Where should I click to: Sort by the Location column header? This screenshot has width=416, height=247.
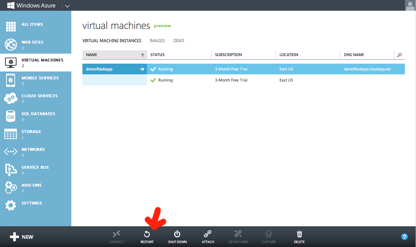pyautogui.click(x=308, y=55)
